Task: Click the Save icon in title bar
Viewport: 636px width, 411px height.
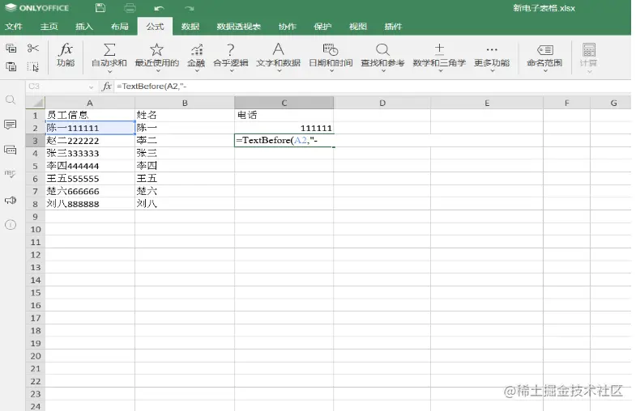Action: coord(100,8)
